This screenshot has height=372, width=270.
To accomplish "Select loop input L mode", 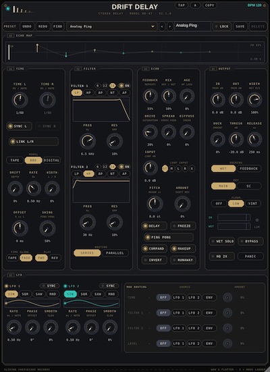I will 178,168.
